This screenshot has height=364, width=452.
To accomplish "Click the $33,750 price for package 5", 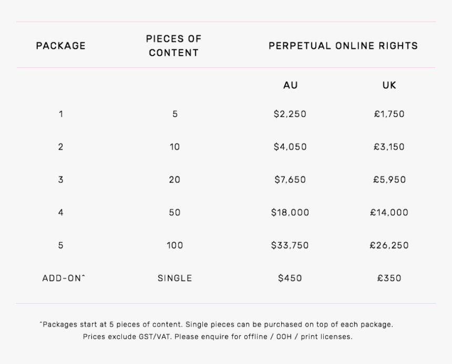I will tap(290, 245).
